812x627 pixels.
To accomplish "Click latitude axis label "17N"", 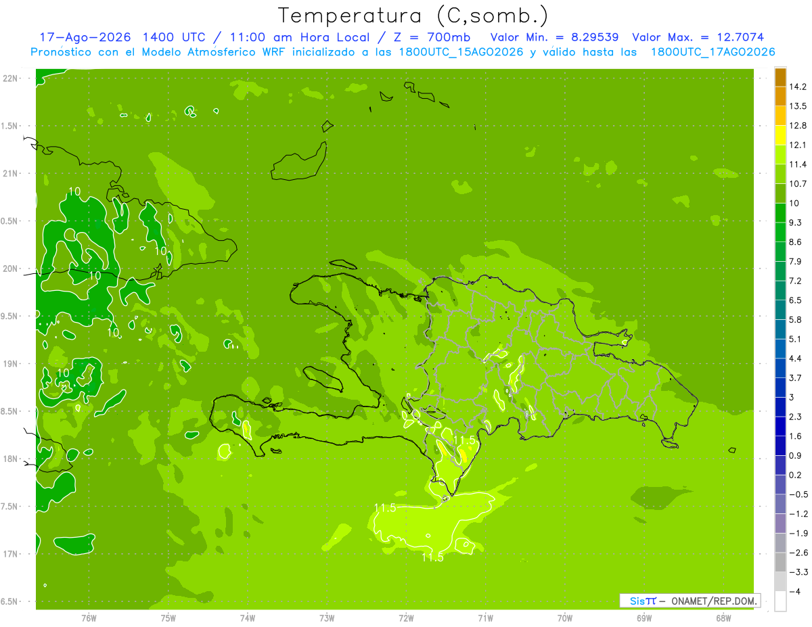I will pos(12,555).
